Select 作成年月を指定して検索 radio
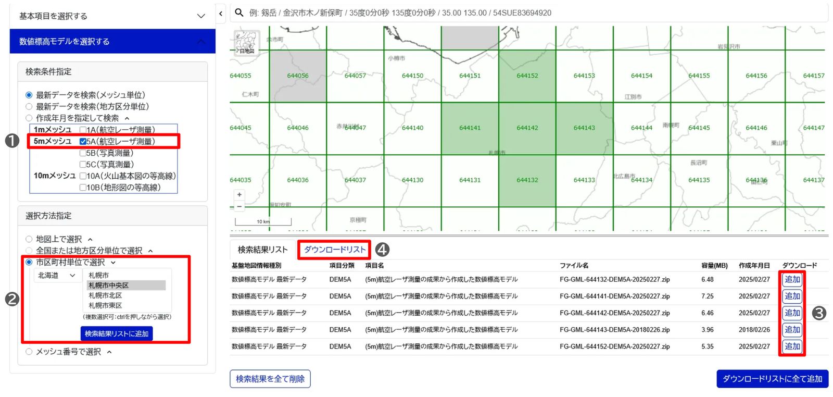The width and height of the screenshot is (833, 397). (x=29, y=118)
